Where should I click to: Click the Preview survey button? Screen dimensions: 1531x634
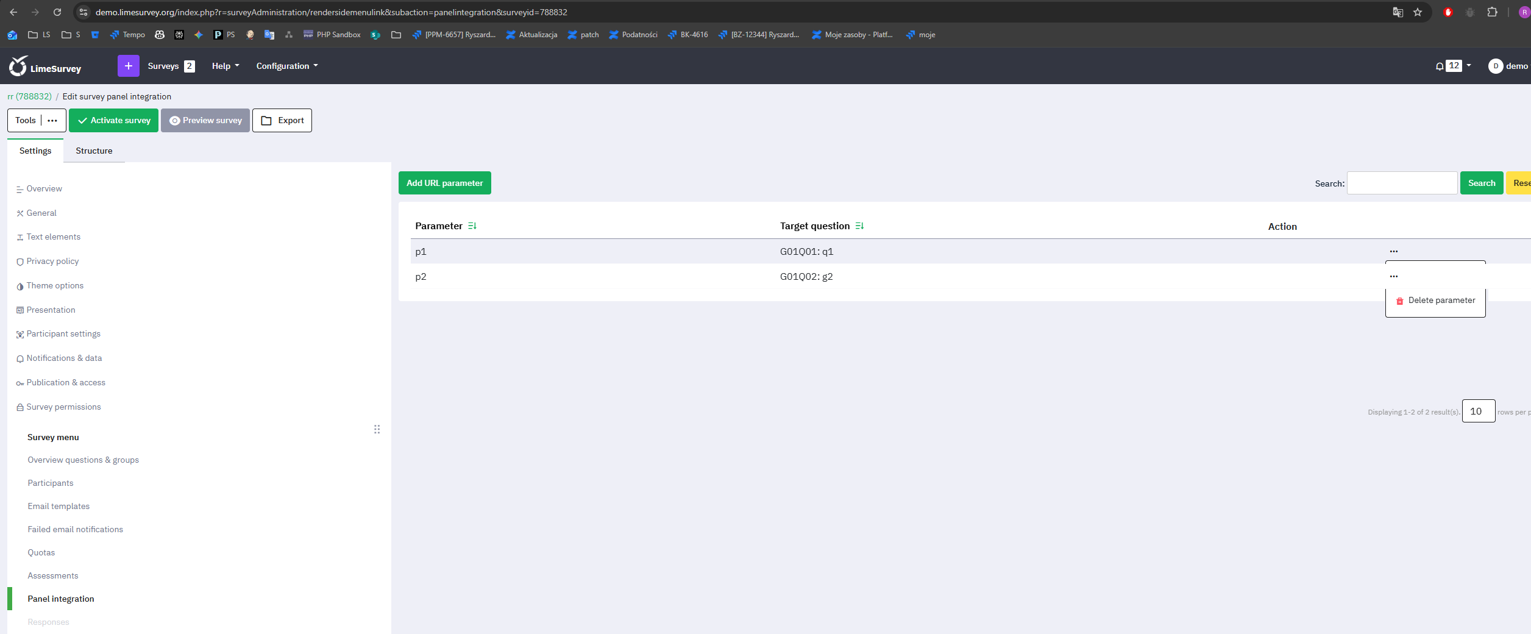click(205, 121)
